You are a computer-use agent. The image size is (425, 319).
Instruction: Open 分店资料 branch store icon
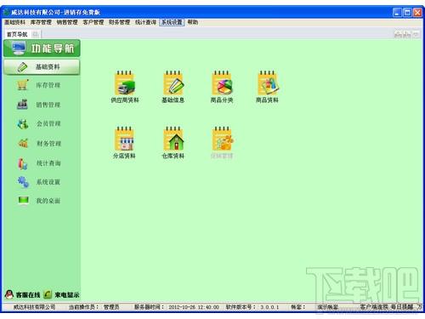(x=124, y=139)
